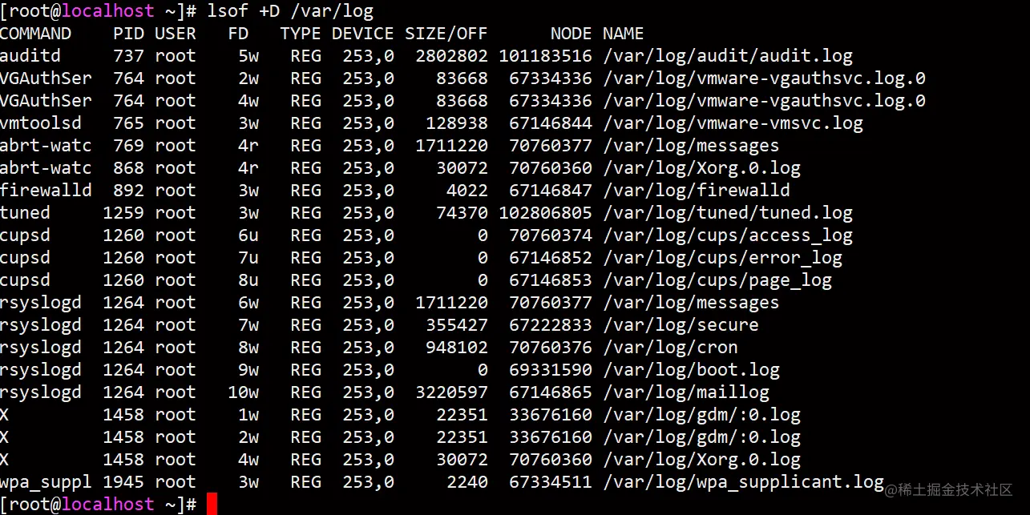Image resolution: width=1030 pixels, height=515 pixels.
Task: Click the auditd process name
Action: click(30, 56)
